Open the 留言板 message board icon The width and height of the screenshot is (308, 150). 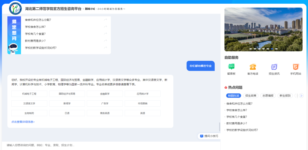[231, 67]
